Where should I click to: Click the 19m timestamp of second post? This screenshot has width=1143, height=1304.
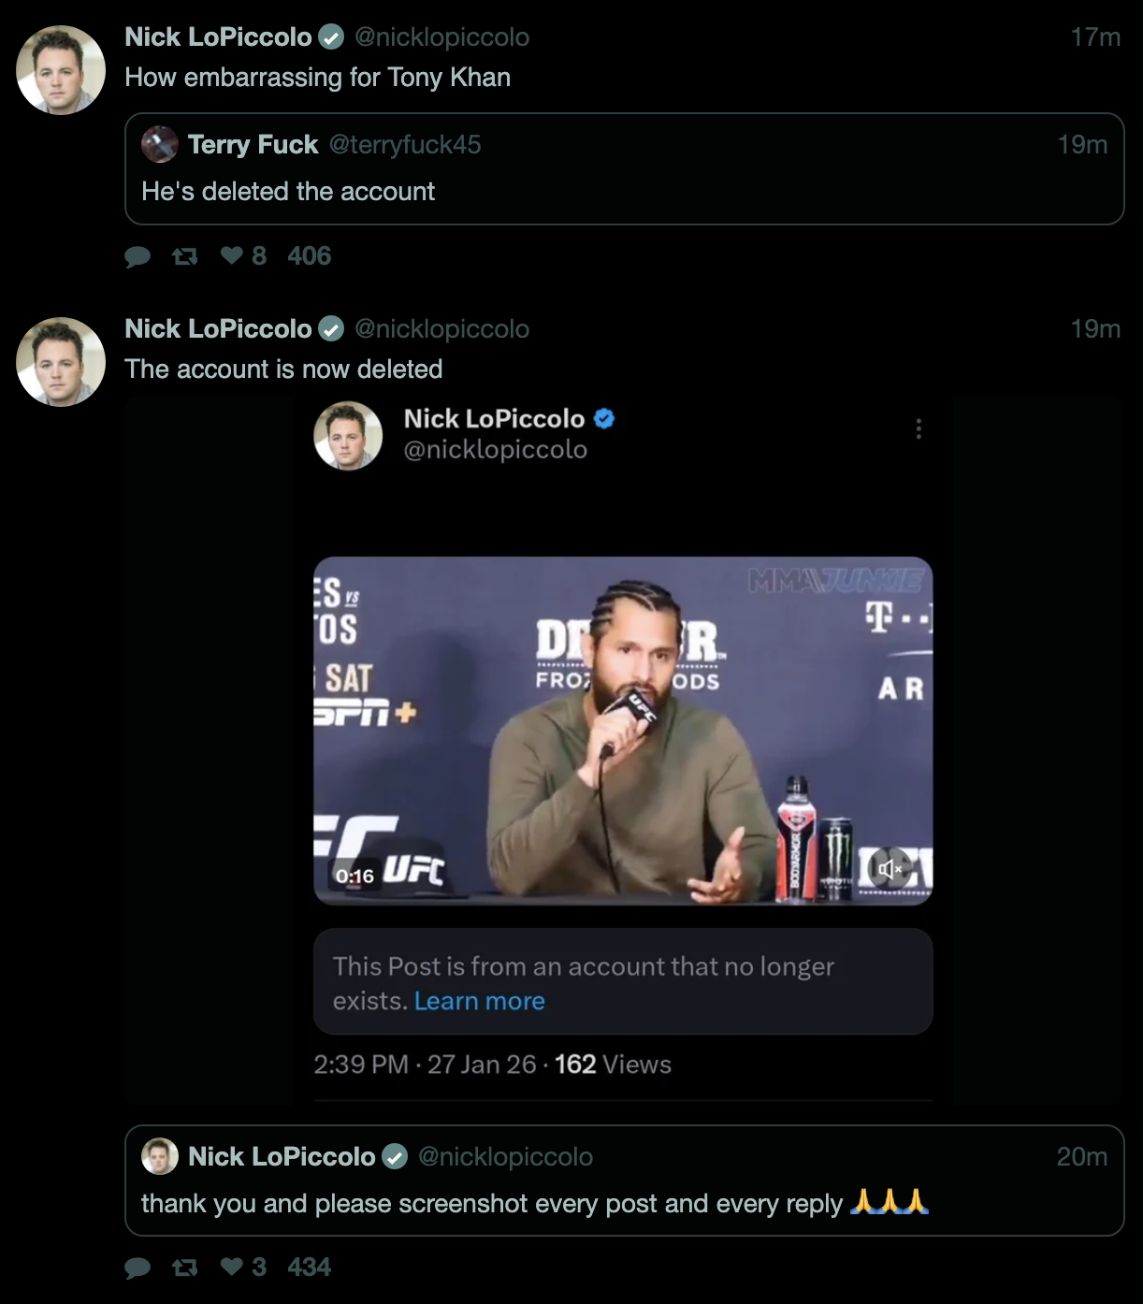point(1094,329)
